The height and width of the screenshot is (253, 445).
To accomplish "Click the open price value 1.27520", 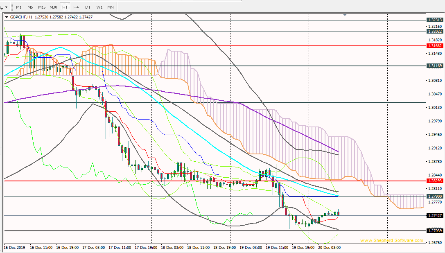I will point(41,17).
